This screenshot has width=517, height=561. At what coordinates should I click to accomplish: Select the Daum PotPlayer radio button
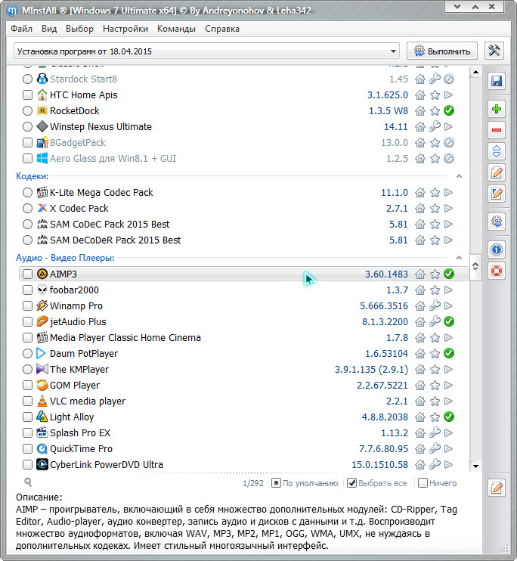pyautogui.click(x=27, y=354)
